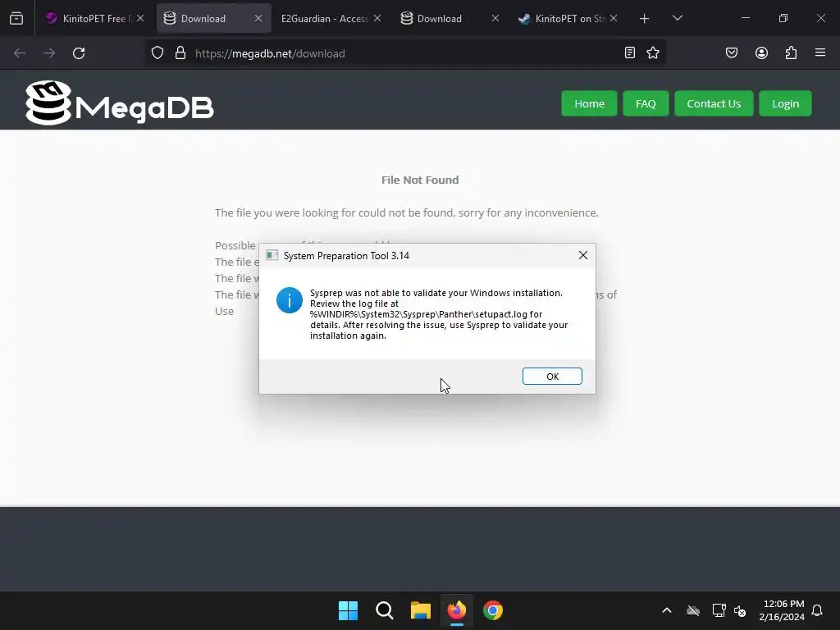Open the Windows Start menu
840x630 pixels.
click(348, 610)
